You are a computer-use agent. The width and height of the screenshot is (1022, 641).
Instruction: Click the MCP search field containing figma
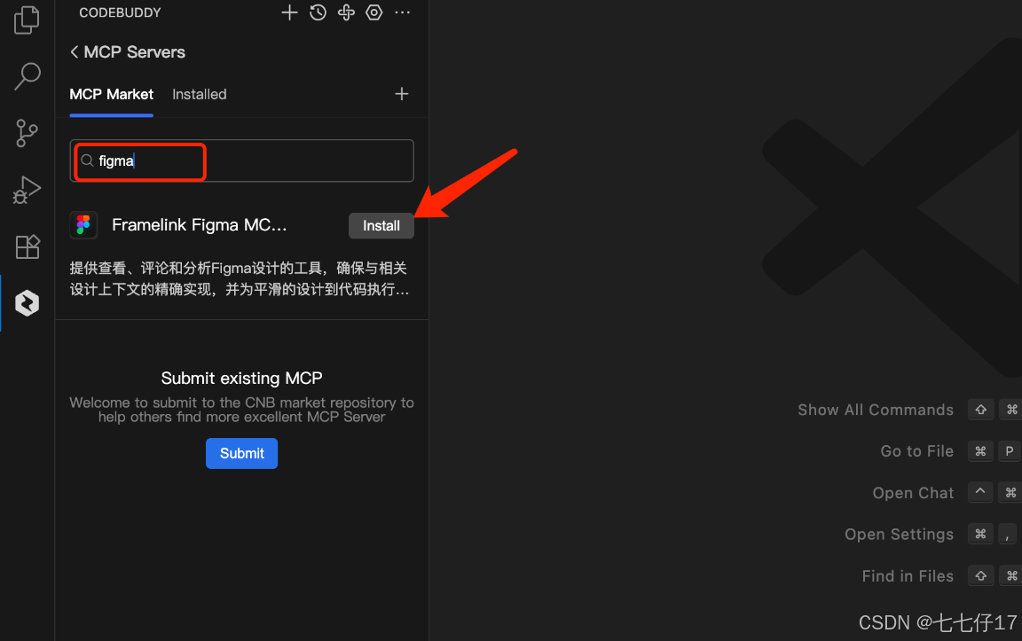242,160
